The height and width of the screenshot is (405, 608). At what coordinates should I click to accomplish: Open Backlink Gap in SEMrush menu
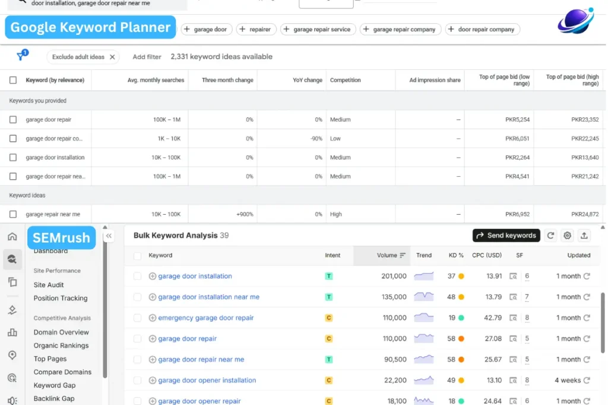54,398
